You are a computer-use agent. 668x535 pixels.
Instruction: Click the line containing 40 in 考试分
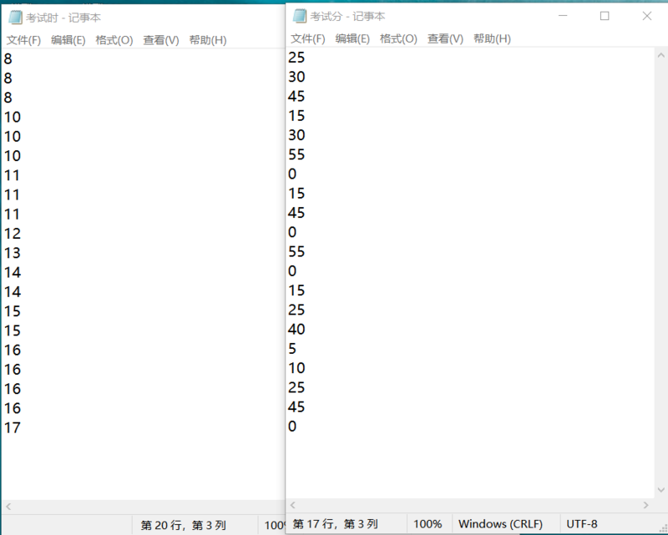[296, 330]
